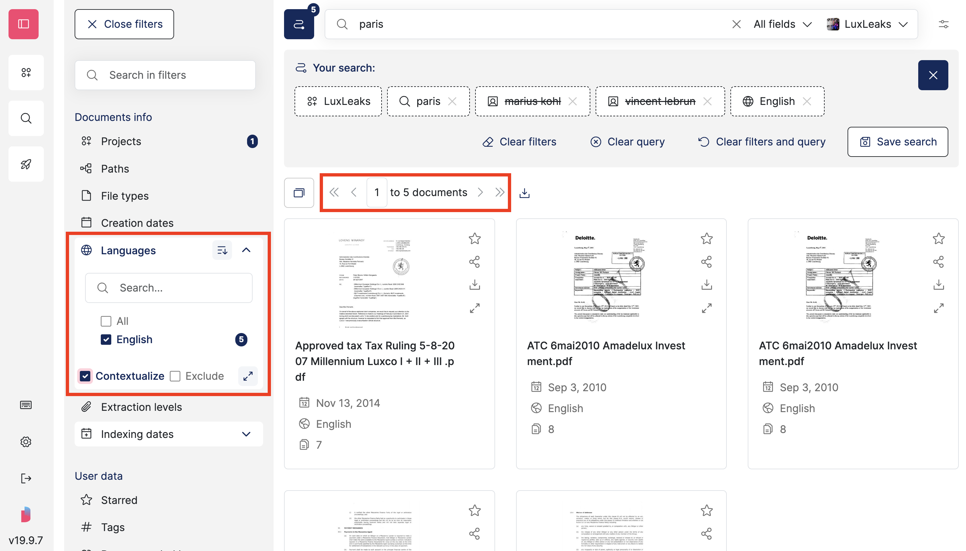Open advanced search settings via sliders icon
The width and height of the screenshot is (966, 551).
tap(944, 24)
